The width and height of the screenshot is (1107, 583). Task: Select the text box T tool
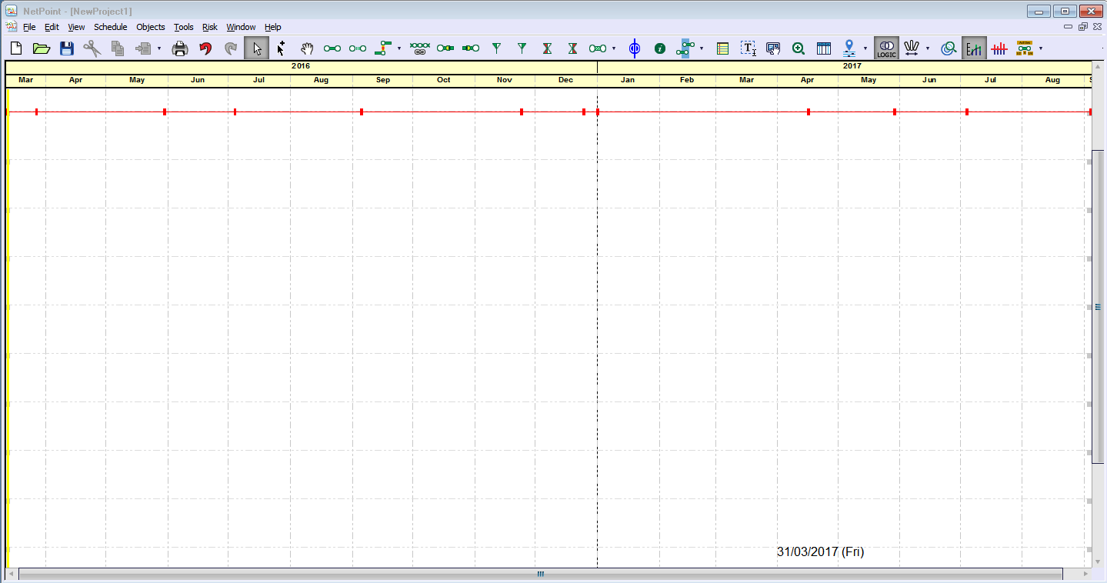coord(748,48)
